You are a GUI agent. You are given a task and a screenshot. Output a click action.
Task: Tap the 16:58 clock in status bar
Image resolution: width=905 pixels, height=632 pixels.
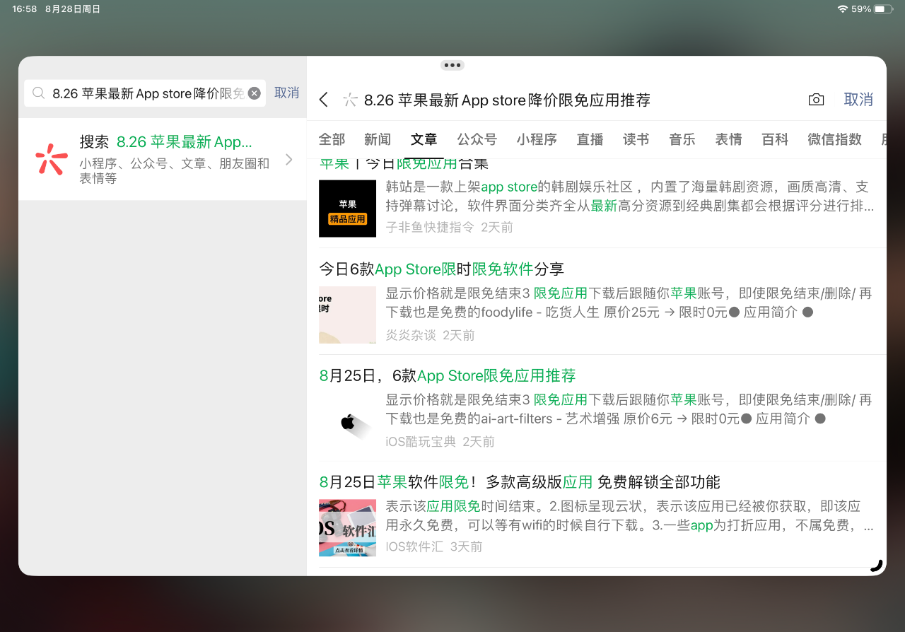(x=25, y=9)
